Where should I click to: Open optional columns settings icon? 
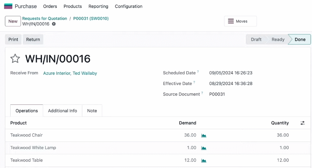(x=302, y=123)
